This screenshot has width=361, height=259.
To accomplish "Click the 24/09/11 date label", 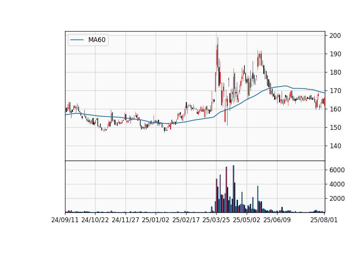I will click(65, 220).
